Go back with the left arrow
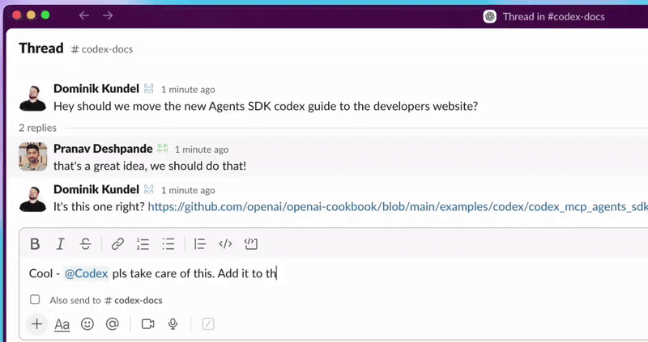The height and width of the screenshot is (342, 648). pos(84,15)
